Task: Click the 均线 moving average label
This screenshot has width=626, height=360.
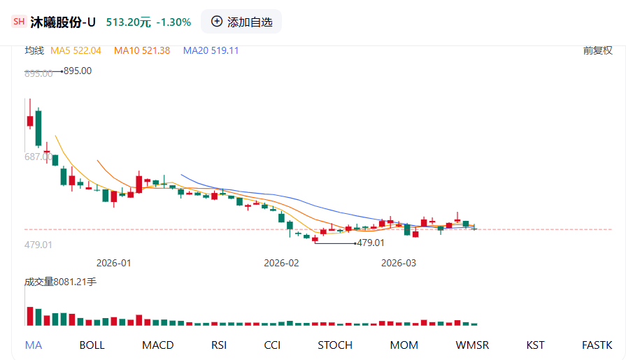Action: click(x=34, y=51)
